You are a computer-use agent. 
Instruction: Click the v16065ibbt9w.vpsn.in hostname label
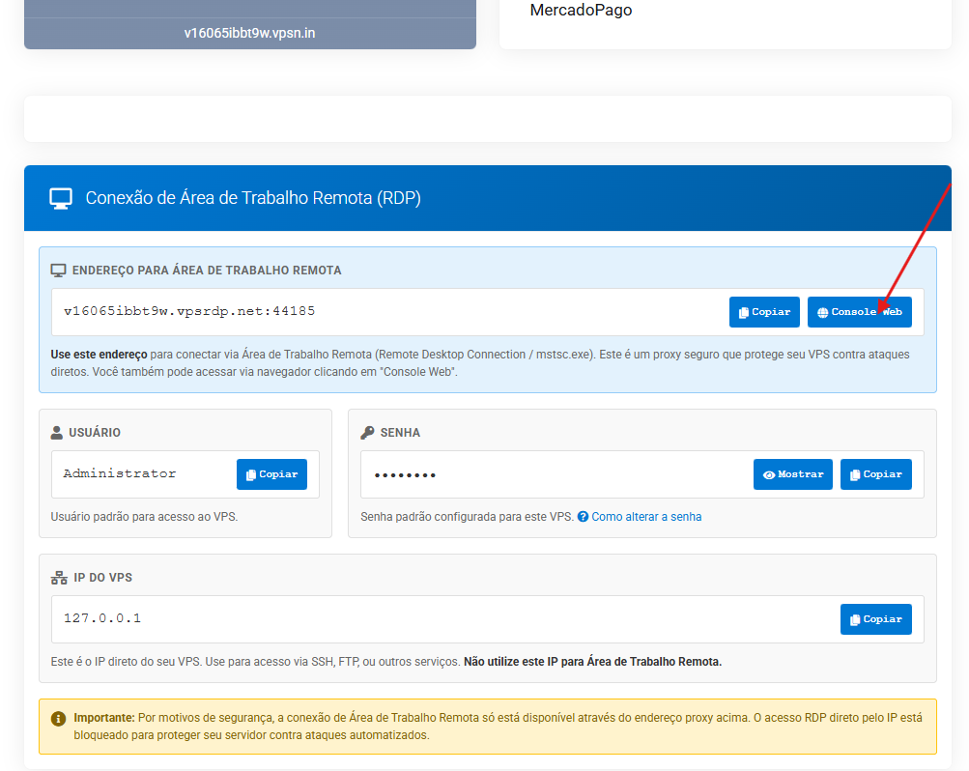249,33
